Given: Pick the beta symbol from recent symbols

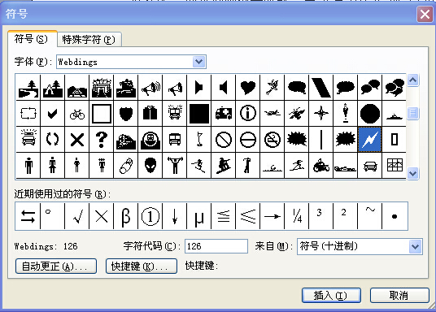Looking at the screenshot, I should click(x=126, y=216).
